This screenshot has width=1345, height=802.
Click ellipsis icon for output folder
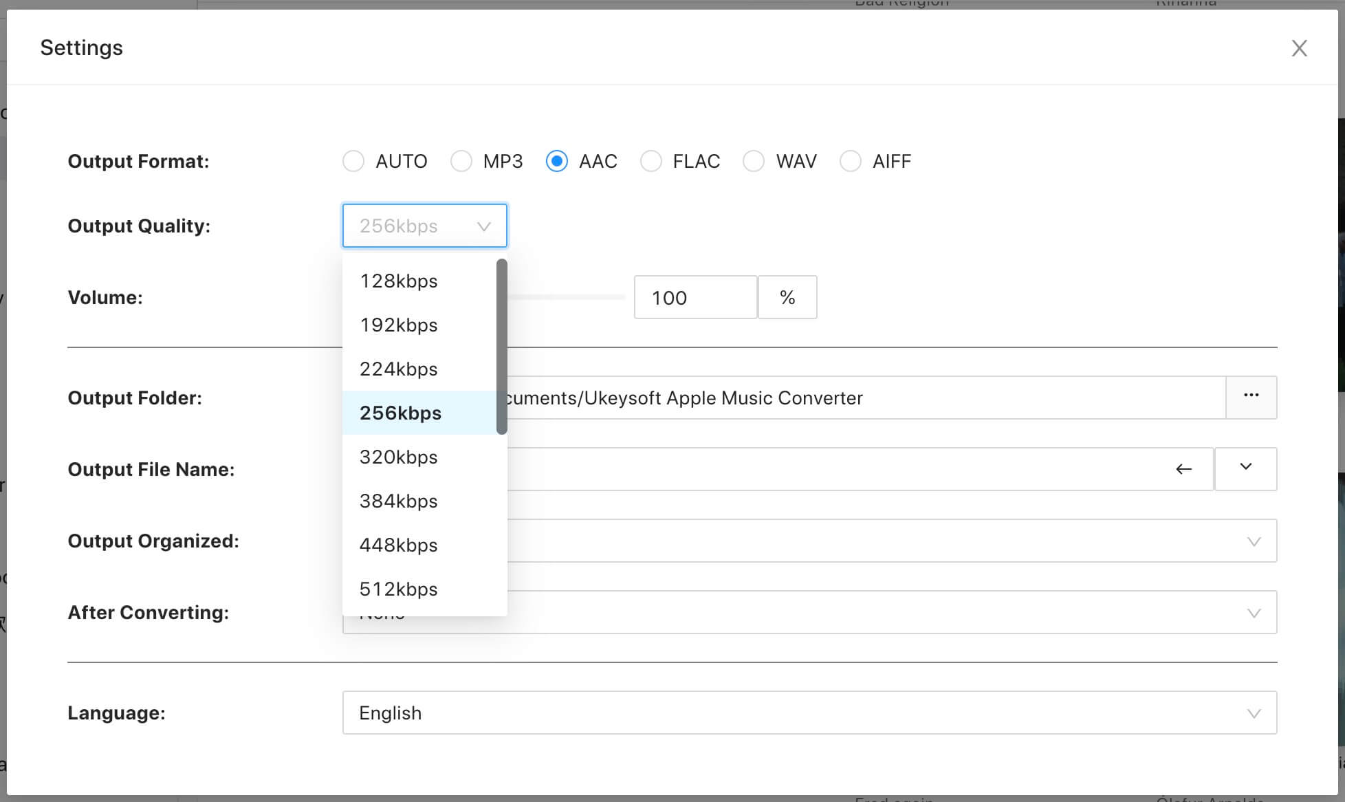point(1251,395)
